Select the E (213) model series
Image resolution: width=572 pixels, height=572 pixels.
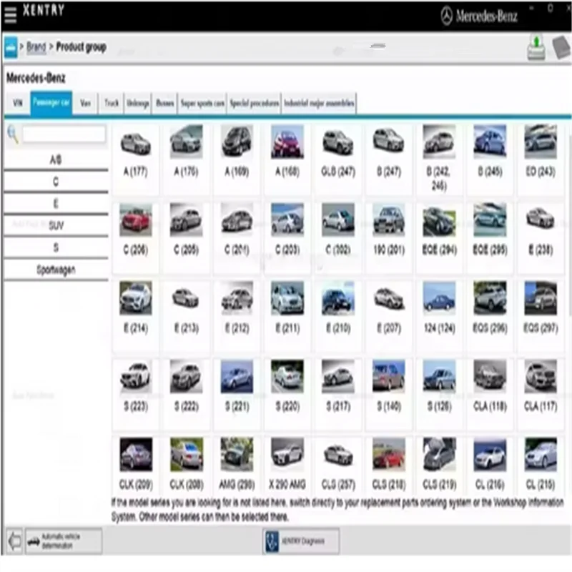point(186,316)
